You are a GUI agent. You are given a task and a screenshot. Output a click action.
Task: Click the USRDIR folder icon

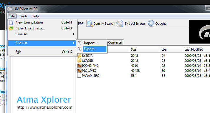79,61
